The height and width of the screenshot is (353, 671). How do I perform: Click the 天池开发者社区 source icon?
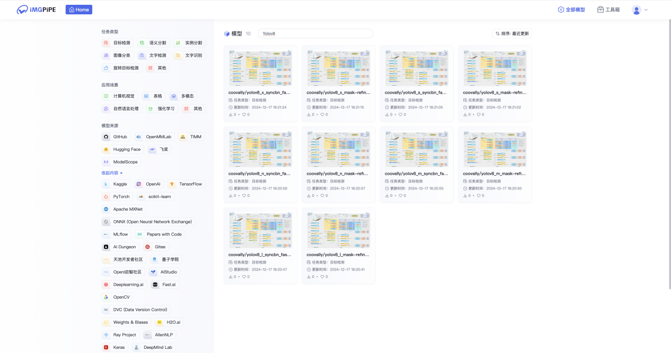coord(106,259)
